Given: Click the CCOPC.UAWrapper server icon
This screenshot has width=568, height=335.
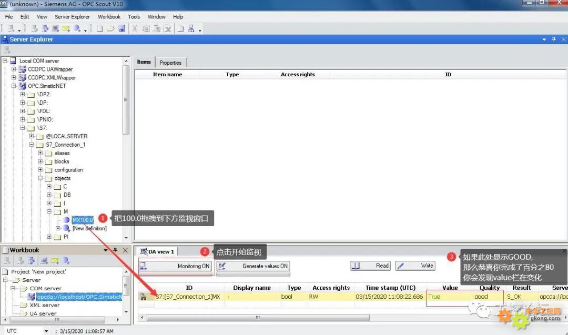Looking at the screenshot, I should coord(23,69).
